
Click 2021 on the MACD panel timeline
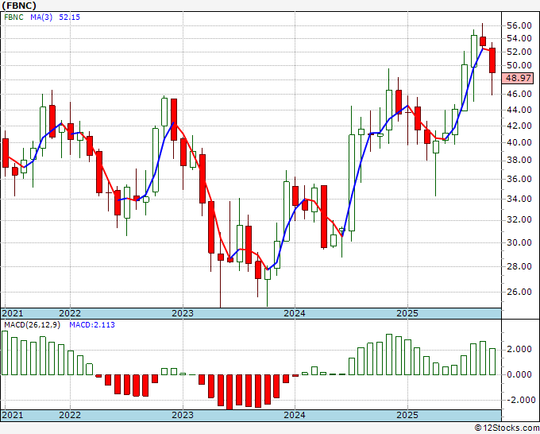coord(13,415)
